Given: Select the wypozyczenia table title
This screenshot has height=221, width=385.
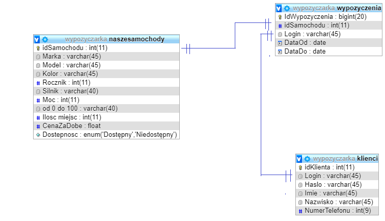Looking at the screenshot, I should tap(337, 8).
